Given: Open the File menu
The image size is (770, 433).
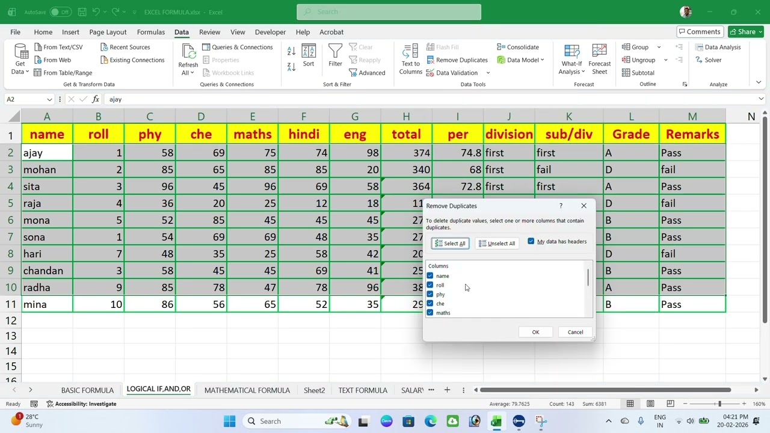Looking at the screenshot, I should point(15,32).
